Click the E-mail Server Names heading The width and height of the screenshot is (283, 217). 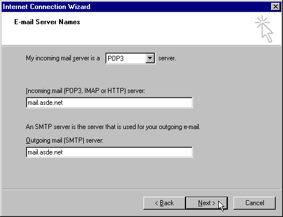click(x=47, y=22)
